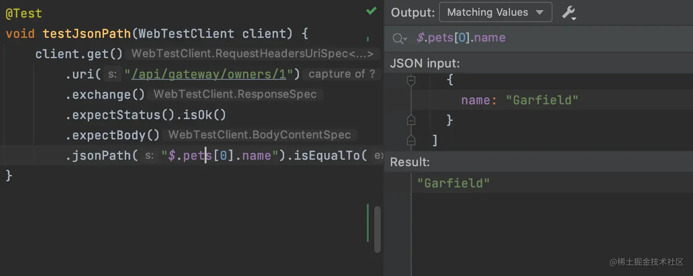Click the 'capture of ?' inlay hint
This screenshot has height=276, width=693.
click(342, 74)
